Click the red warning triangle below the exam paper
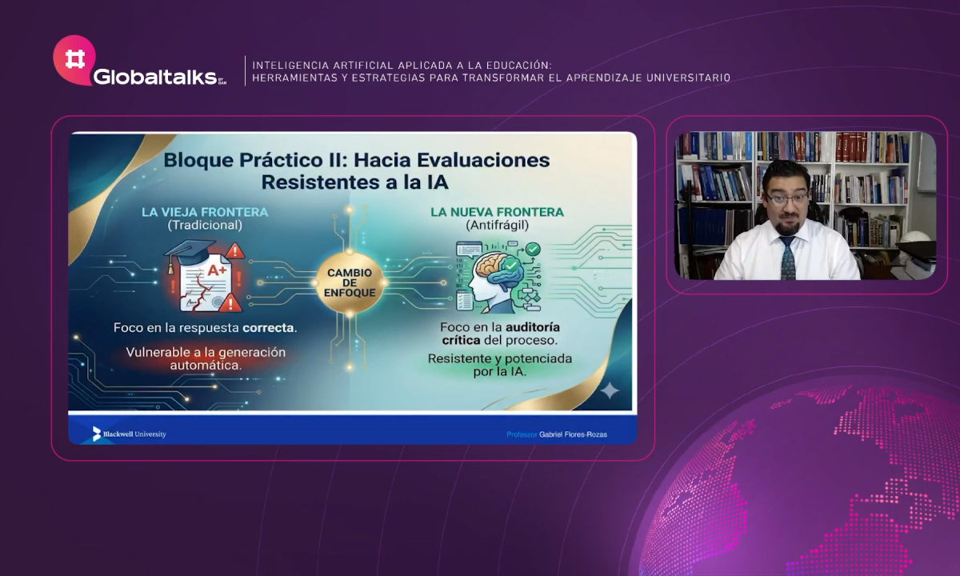This screenshot has width=960, height=576. (230, 302)
